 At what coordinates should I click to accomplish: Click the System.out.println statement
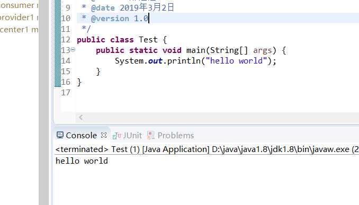195,61
